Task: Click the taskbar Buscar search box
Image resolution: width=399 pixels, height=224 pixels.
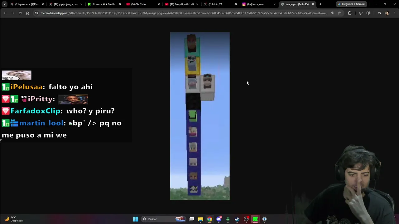Action: click(x=164, y=219)
